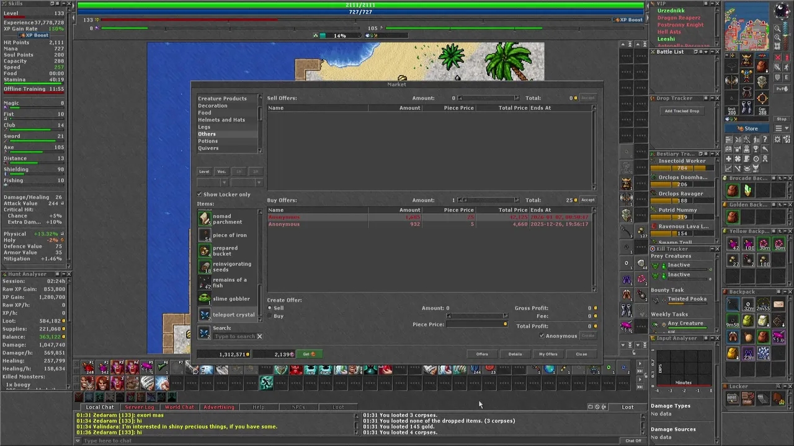Click the green Get coins button

(x=309, y=354)
